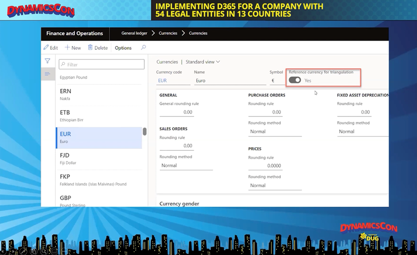Open the action bar search magnifier
417x255 pixels.
[143, 48]
